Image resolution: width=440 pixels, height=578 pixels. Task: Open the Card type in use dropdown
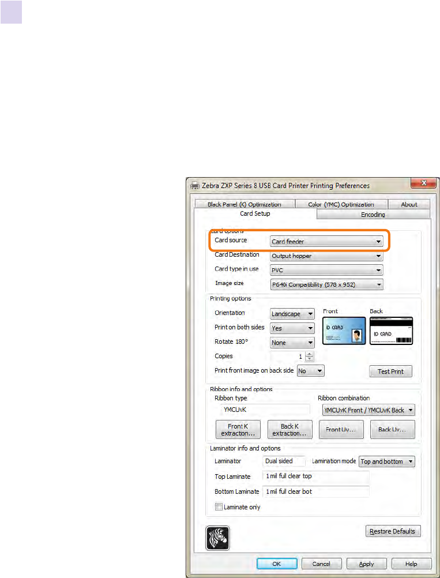coord(326,270)
